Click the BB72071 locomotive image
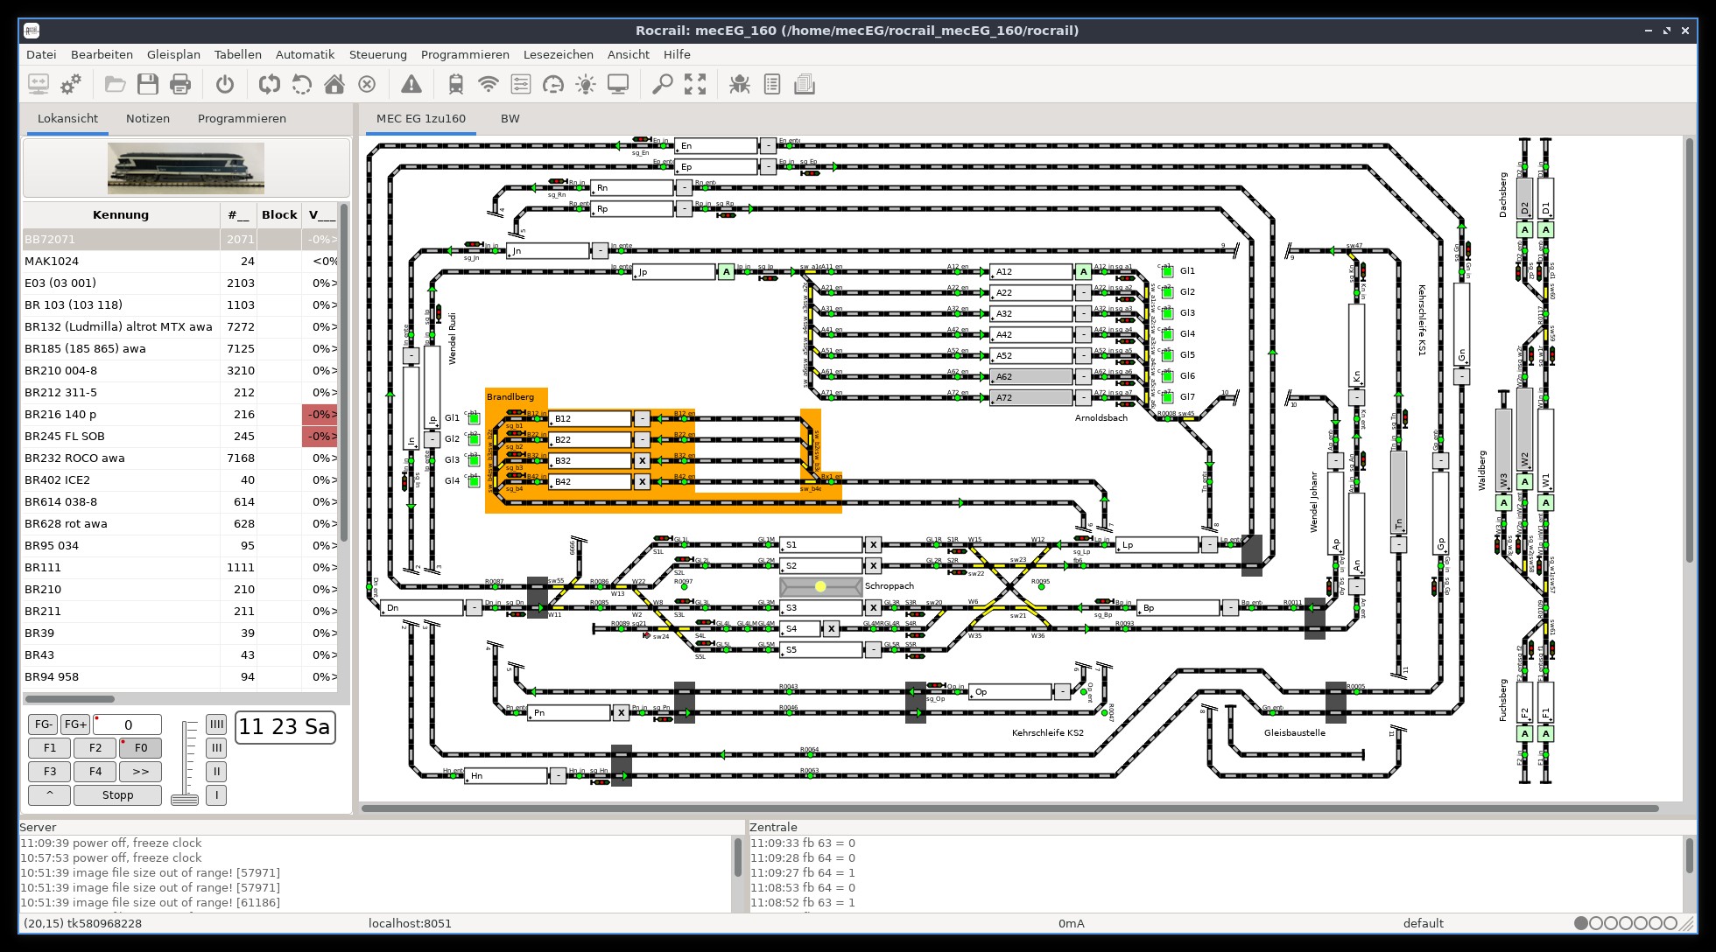Viewport: 1716px width, 952px height. 186,168
